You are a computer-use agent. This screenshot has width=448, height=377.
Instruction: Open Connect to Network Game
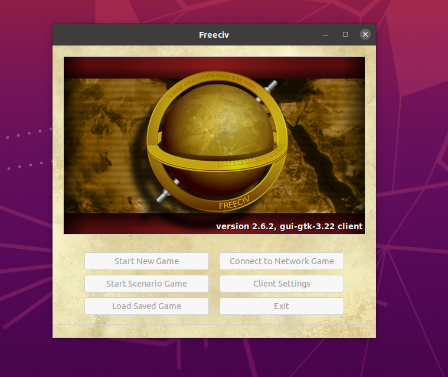[x=282, y=261]
